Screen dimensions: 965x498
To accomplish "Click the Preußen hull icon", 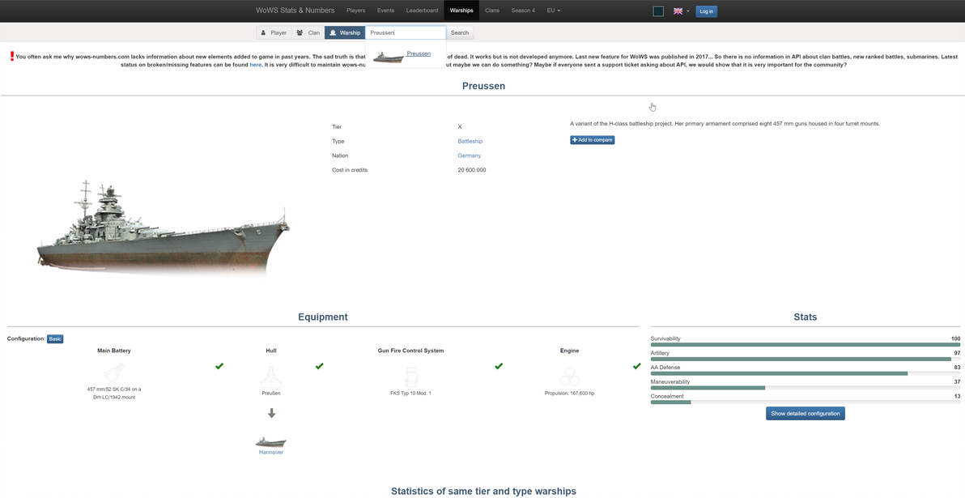I will tap(271, 376).
